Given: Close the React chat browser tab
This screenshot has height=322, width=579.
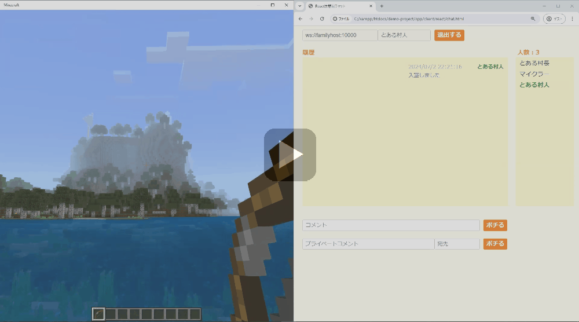Looking at the screenshot, I should pyautogui.click(x=371, y=6).
